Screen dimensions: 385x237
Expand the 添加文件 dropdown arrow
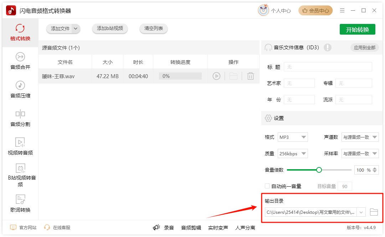[76, 29]
